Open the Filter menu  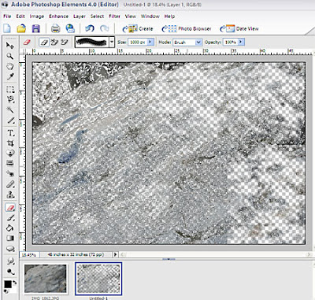coord(114,17)
